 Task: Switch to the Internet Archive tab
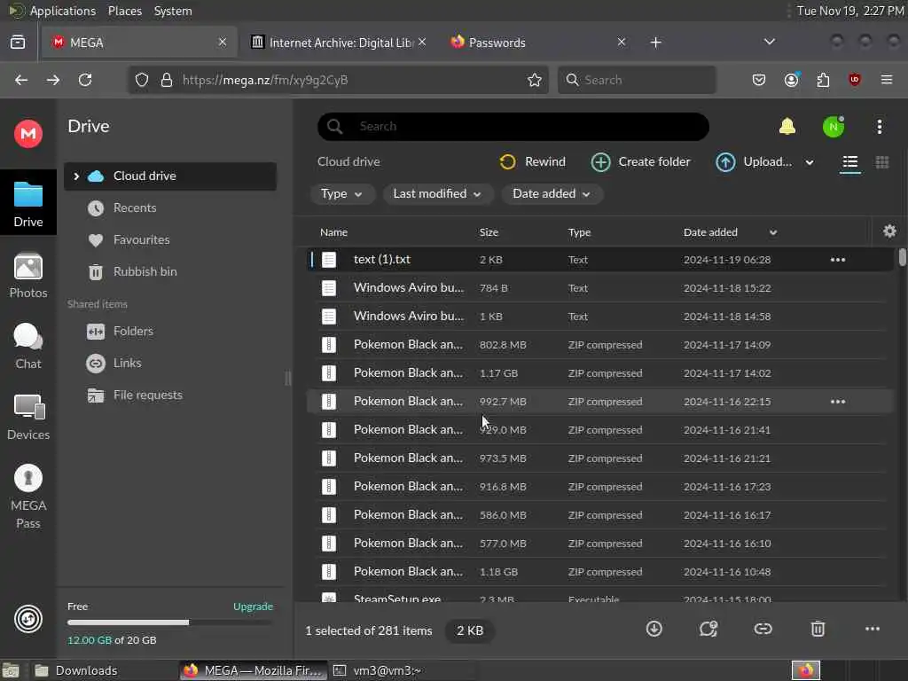tap(339, 43)
